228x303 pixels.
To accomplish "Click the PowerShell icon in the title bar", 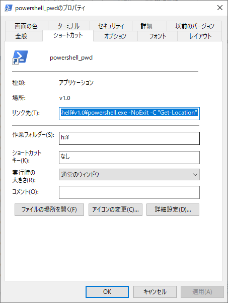I will [x=8, y=8].
